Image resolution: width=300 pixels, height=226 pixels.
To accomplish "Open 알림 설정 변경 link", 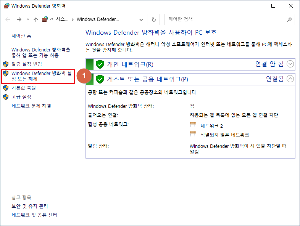I will 27,64.
